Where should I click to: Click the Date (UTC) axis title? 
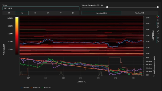pyautogui.click(x=82, y=82)
